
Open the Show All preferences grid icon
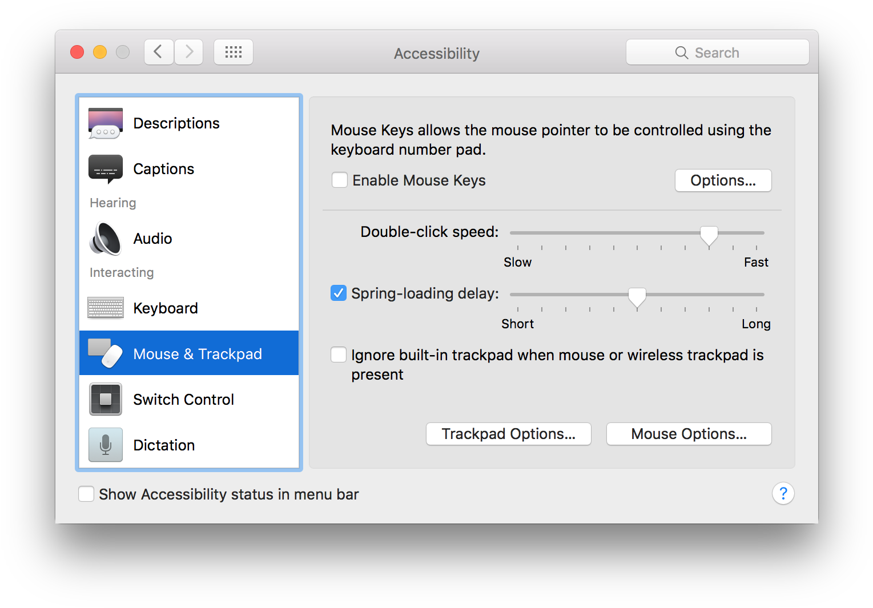pyautogui.click(x=233, y=51)
